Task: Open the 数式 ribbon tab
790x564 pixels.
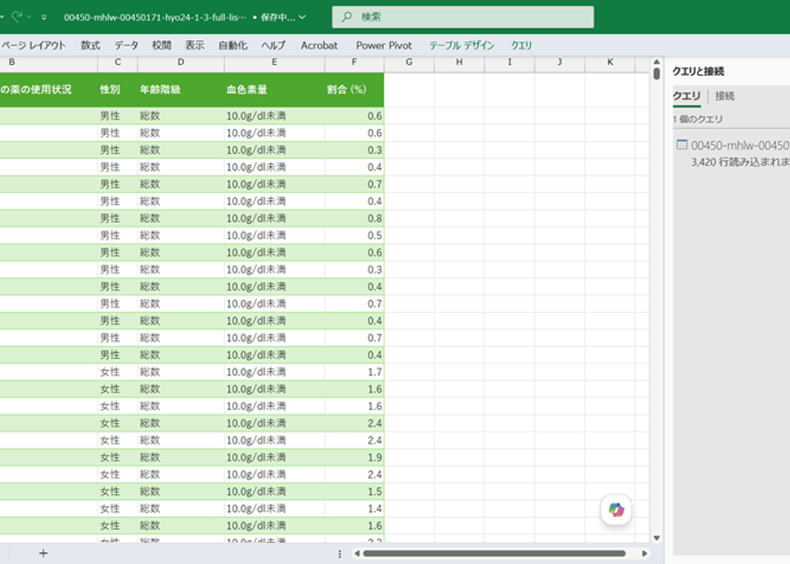Action: click(91, 45)
